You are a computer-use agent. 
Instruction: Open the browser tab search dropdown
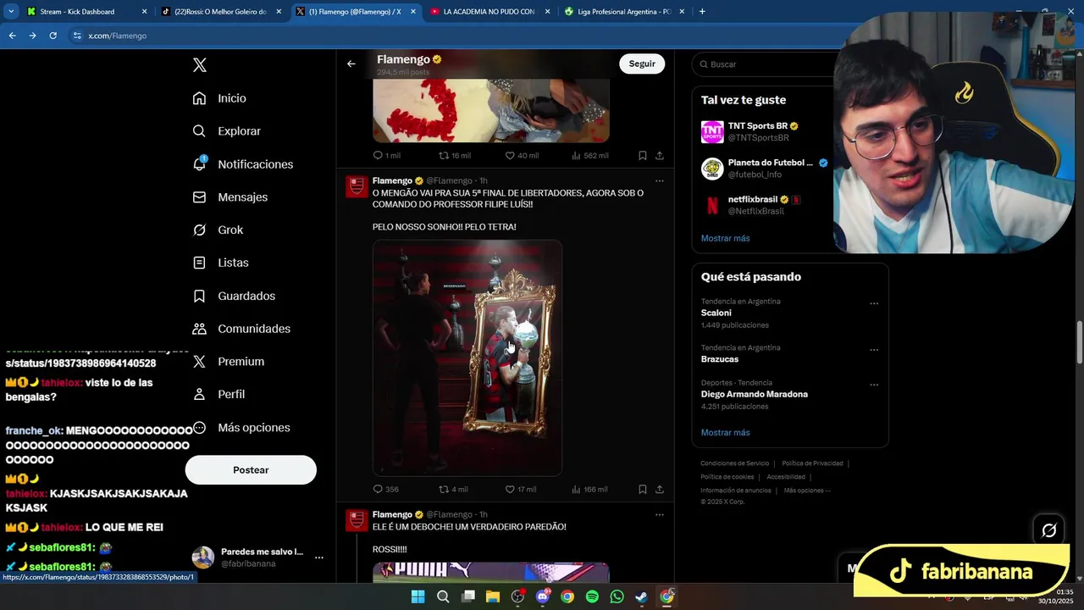click(11, 12)
